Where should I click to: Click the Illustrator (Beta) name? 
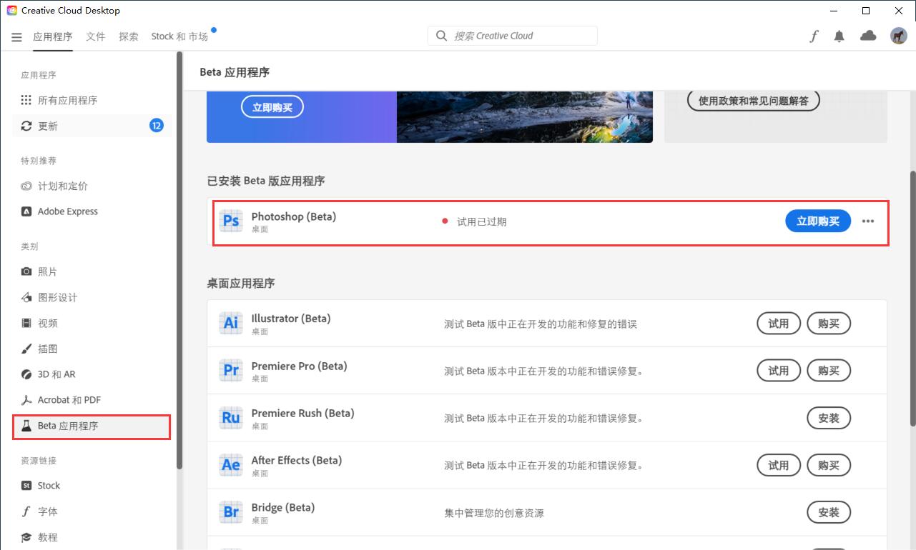pos(291,319)
